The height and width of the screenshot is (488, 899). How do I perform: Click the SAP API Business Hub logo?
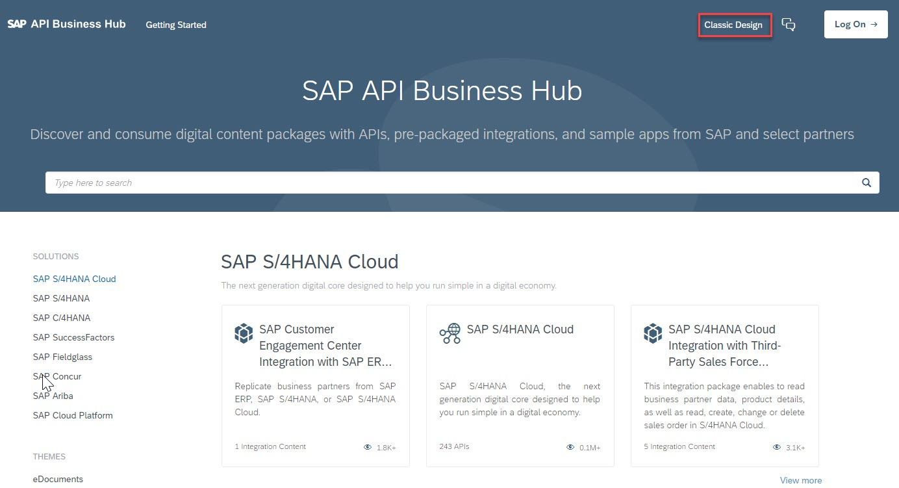(66, 24)
